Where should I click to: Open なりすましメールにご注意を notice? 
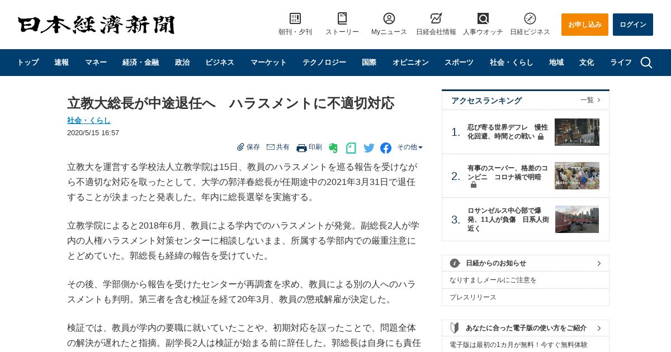click(493, 280)
